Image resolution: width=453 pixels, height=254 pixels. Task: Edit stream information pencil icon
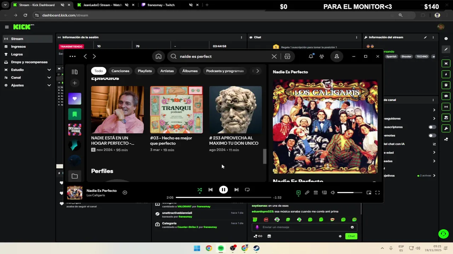click(x=425, y=37)
